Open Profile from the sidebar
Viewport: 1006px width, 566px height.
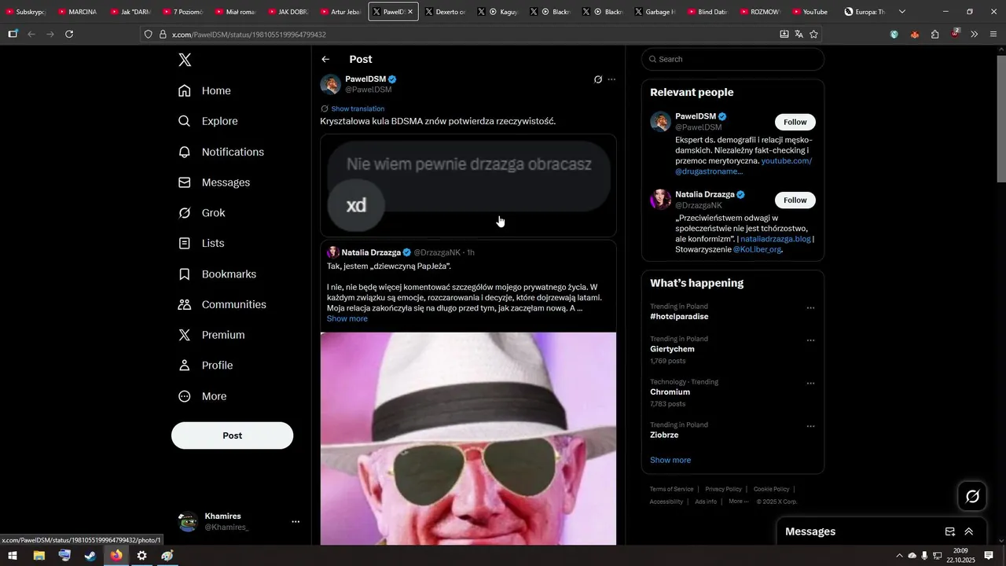[x=205, y=366]
